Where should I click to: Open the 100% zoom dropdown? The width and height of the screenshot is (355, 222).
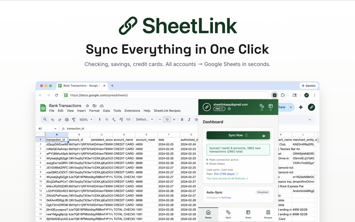[86, 120]
